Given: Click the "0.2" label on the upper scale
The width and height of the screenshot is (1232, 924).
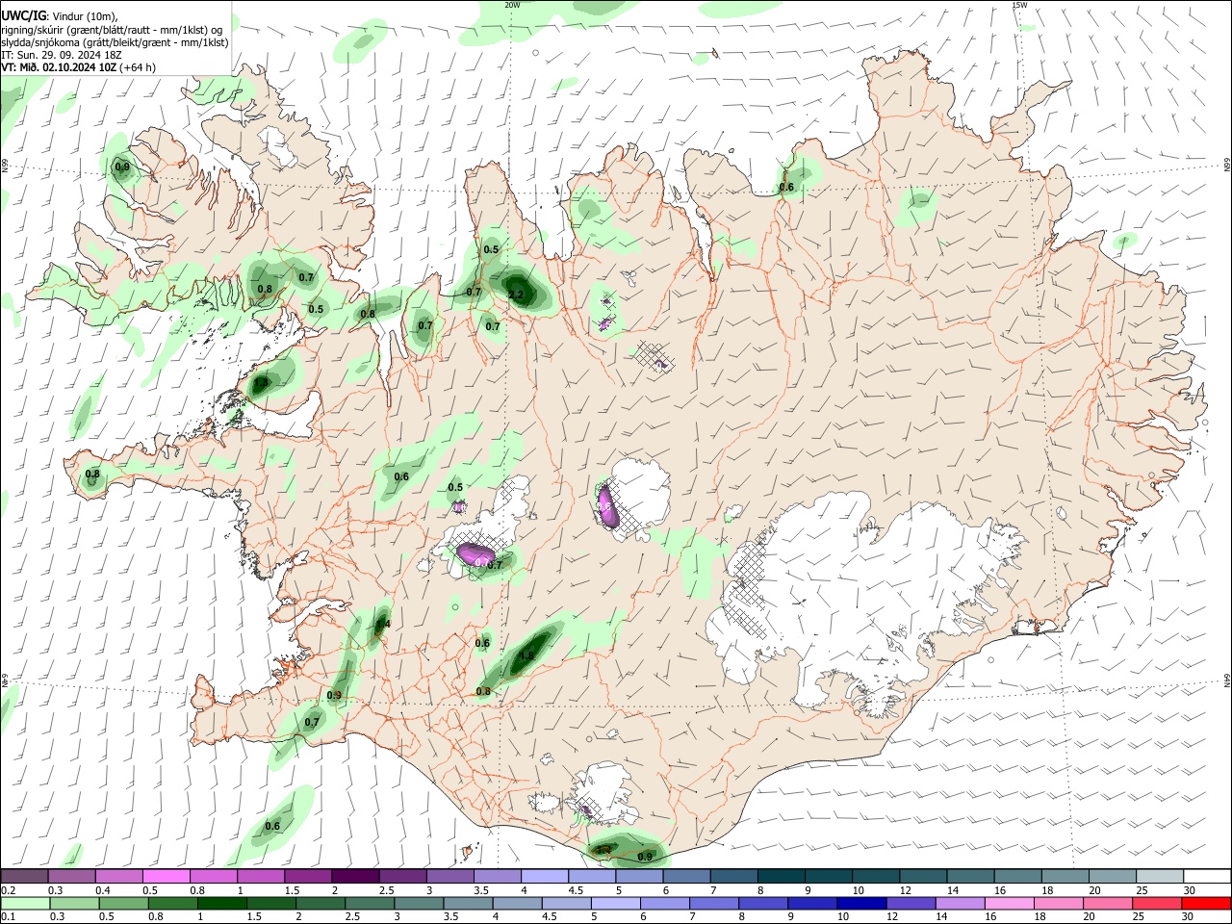Looking at the screenshot, I should (8, 890).
